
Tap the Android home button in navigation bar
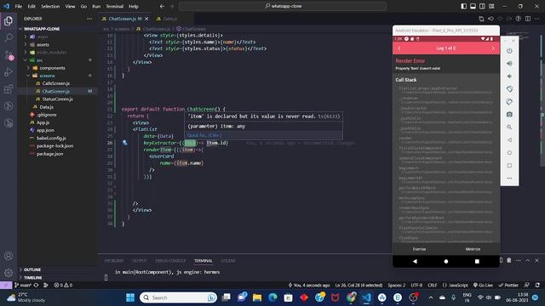coord(446,261)
